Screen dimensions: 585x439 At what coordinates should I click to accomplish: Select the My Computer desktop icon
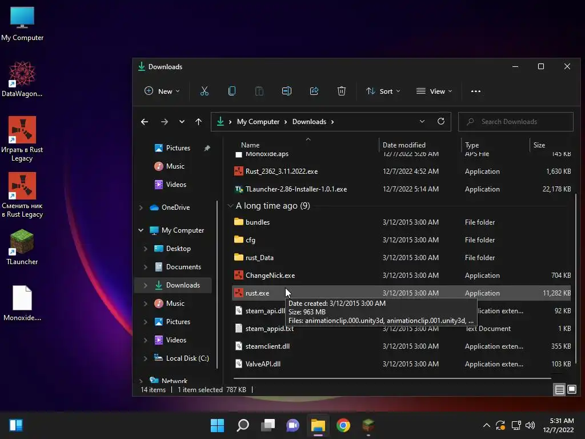pos(22,23)
